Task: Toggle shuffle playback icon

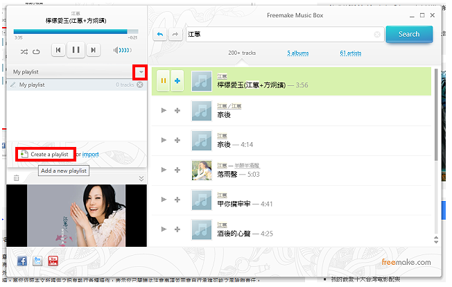Action: (24, 51)
